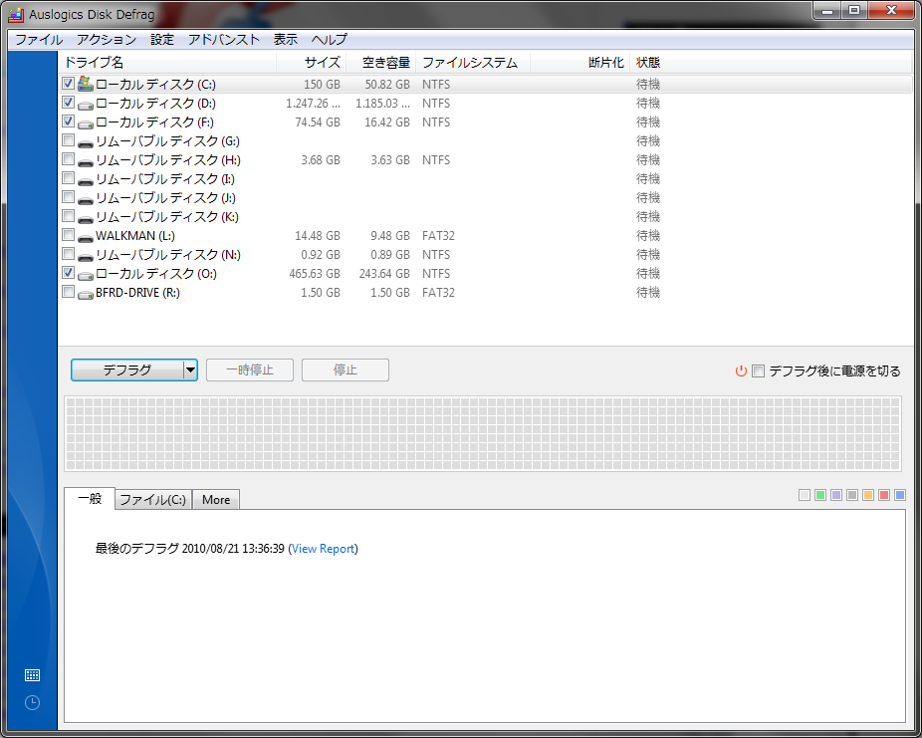Check the BFRD-DRIVE (R:) checkbox

coord(69,291)
